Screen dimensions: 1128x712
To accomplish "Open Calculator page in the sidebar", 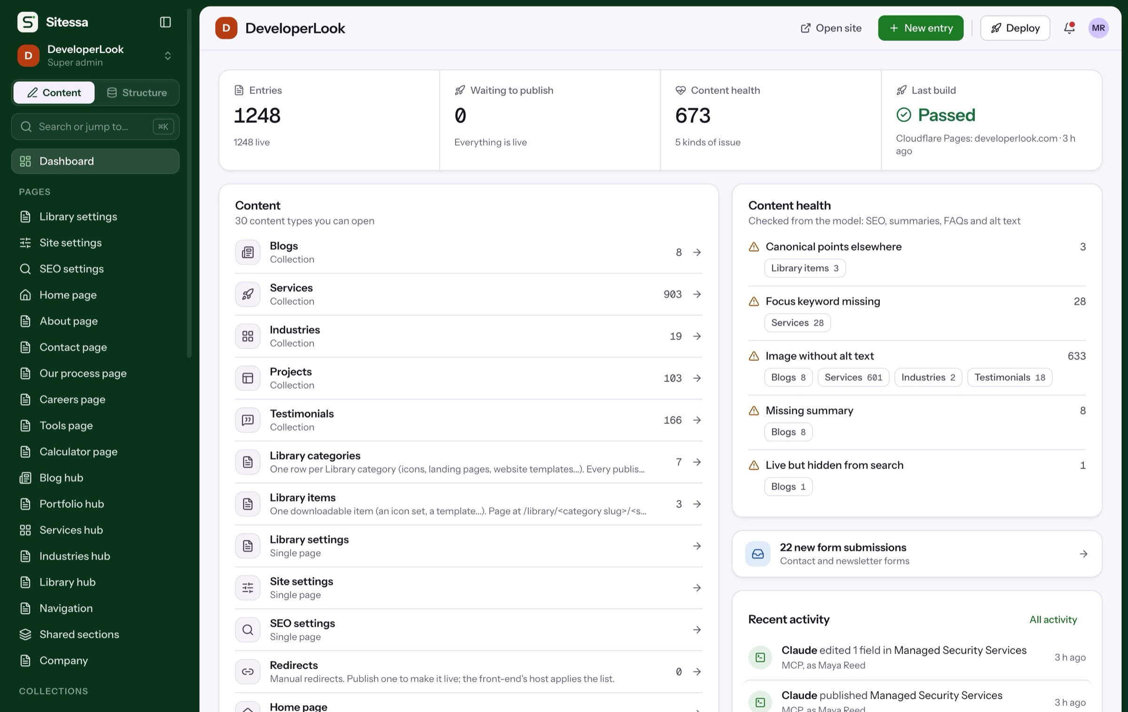I will coord(95,452).
